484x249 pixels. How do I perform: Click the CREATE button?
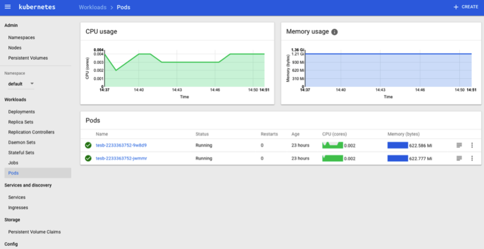[x=466, y=7]
